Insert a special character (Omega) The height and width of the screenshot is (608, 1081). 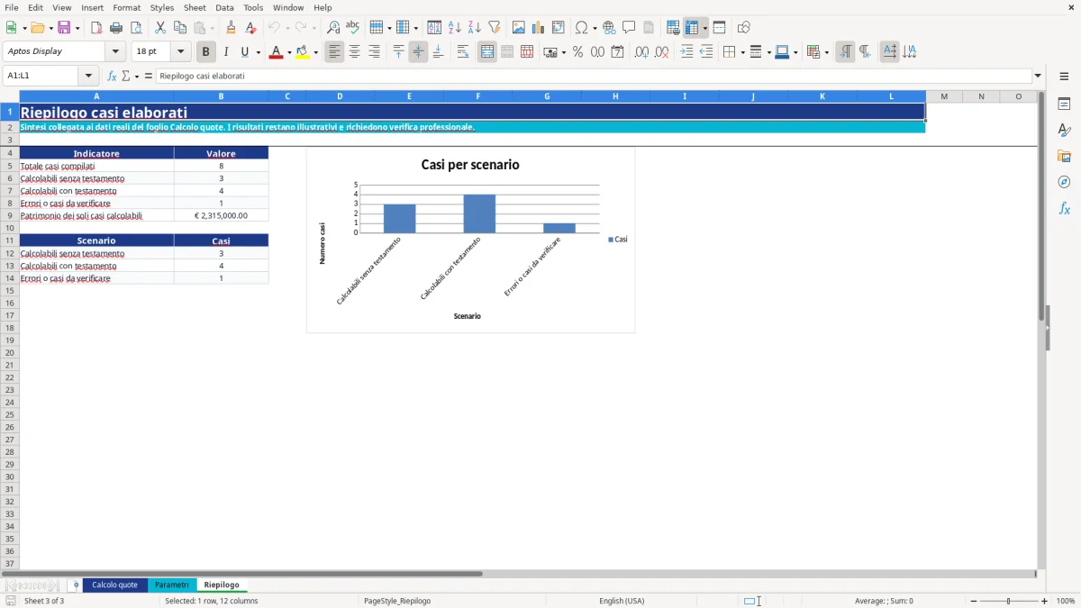point(582,28)
